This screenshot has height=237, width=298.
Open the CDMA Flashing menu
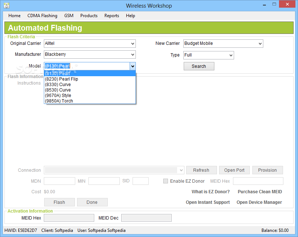coord(42,16)
